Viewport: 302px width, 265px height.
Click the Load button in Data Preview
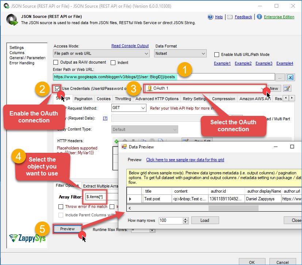[x=205, y=220]
